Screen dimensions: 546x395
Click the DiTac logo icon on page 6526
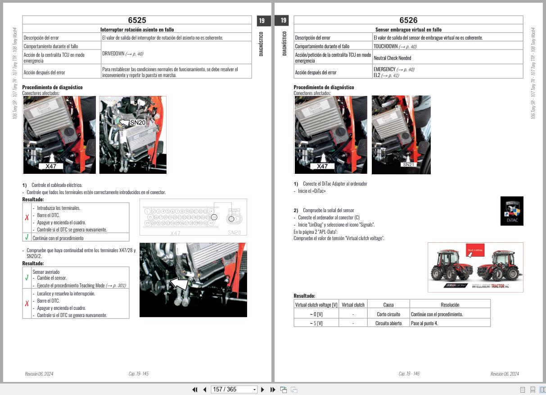point(512,211)
